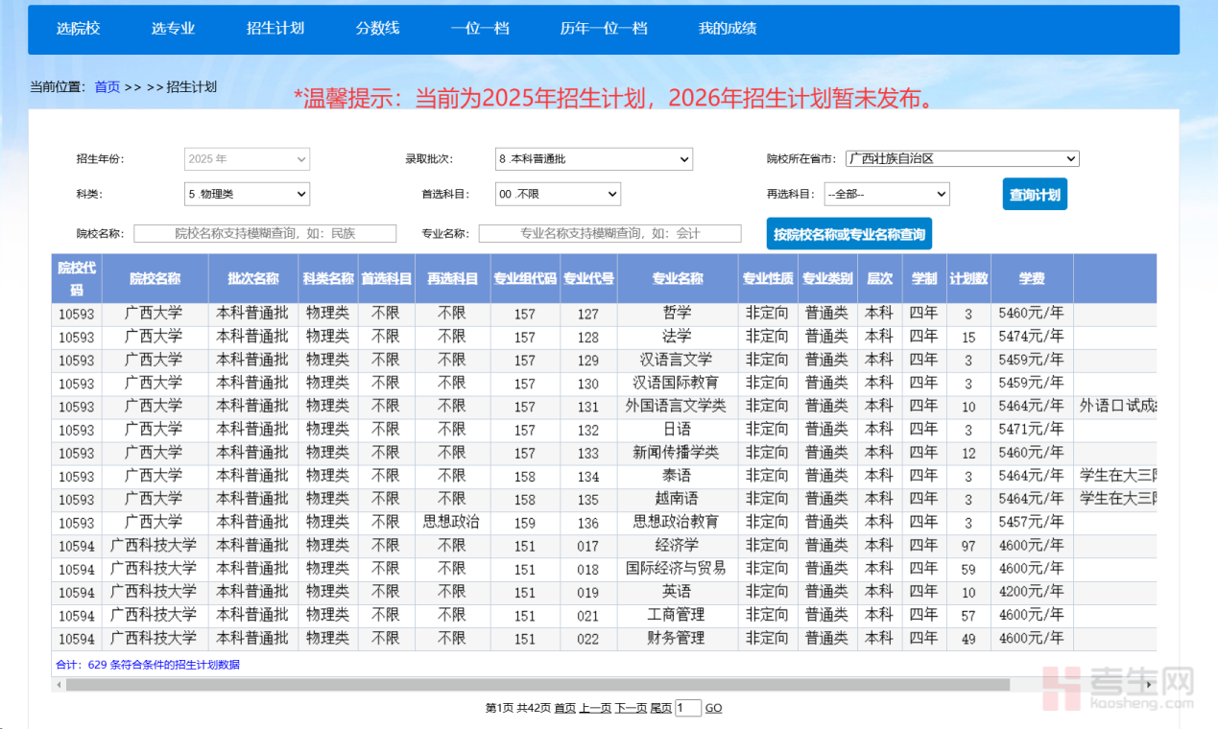Select the 英语 major cell
Image resolution: width=1218 pixels, height=729 pixels.
click(x=678, y=591)
